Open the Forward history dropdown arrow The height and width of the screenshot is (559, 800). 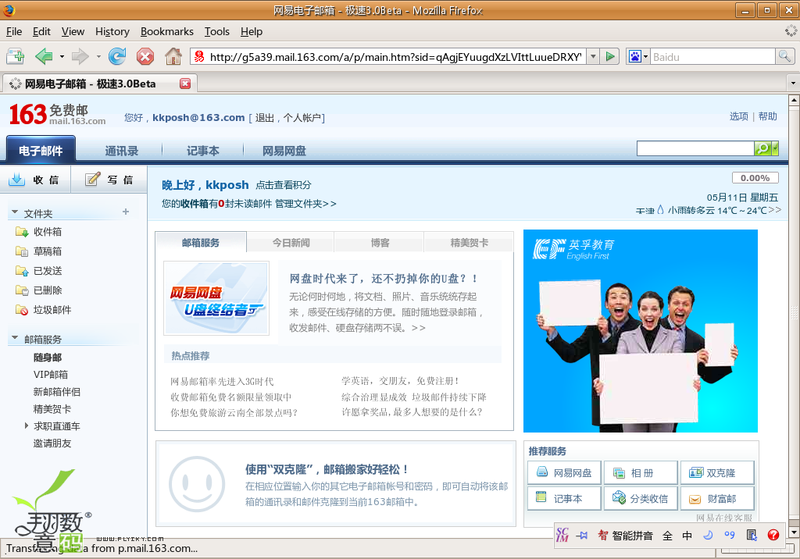[x=98, y=57]
